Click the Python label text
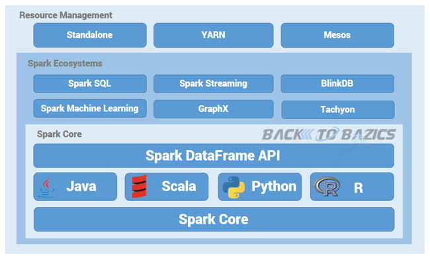The image size is (430, 260). [x=274, y=187]
